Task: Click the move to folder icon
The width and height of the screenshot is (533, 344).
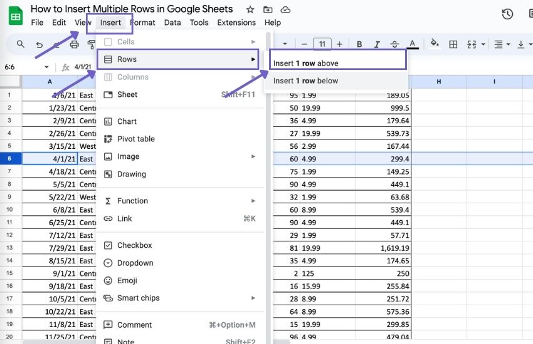Action: (x=268, y=9)
